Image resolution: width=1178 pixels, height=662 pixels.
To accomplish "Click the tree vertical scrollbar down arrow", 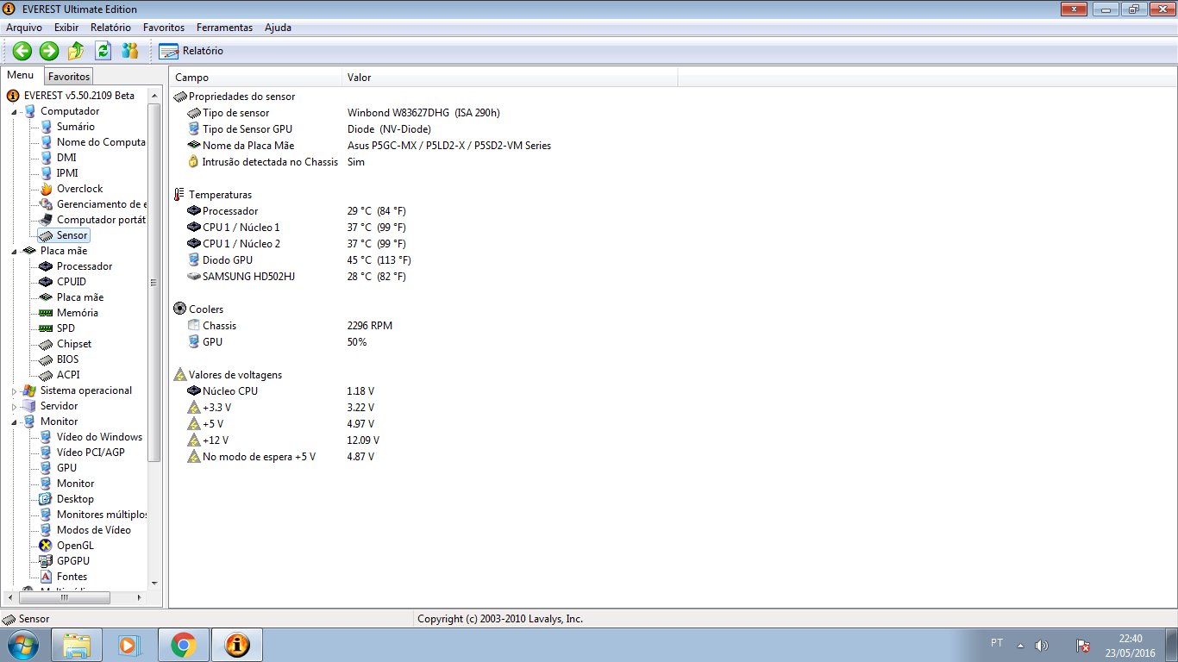I will [x=154, y=584].
